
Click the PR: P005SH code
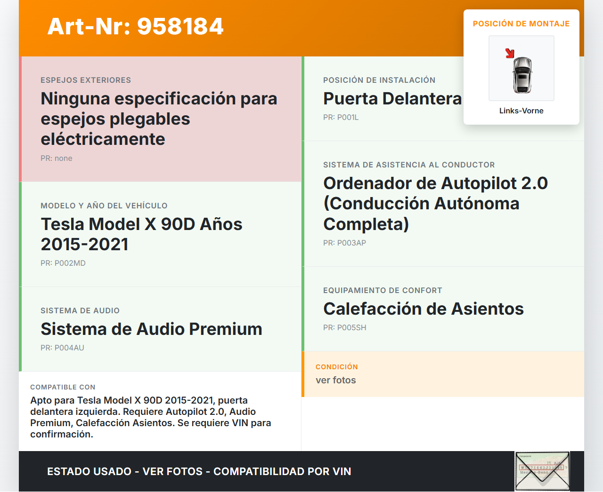[x=344, y=328]
